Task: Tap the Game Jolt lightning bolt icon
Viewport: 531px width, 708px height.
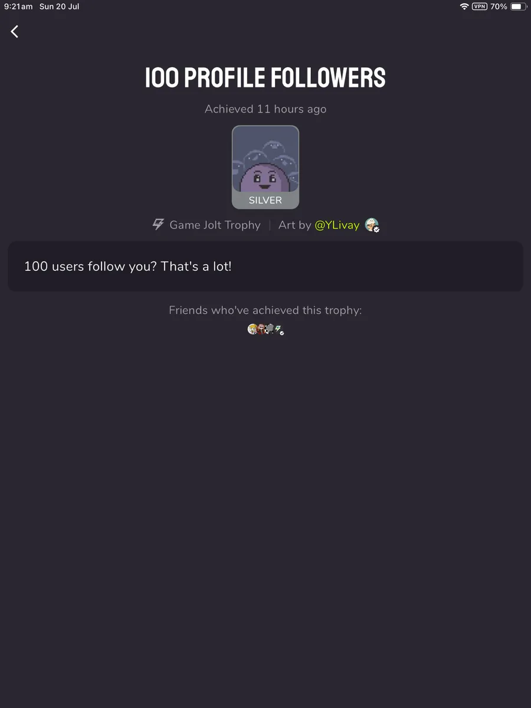Action: pyautogui.click(x=158, y=225)
